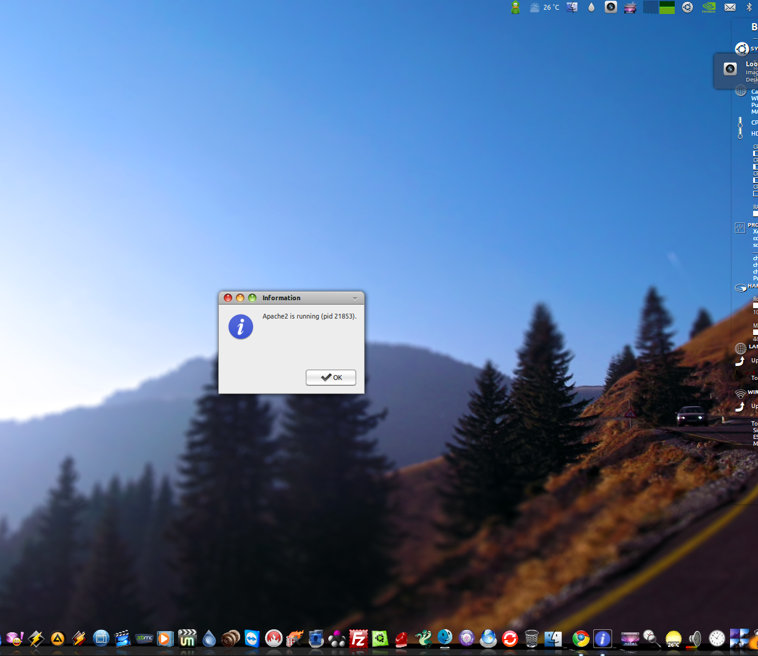Open the green Ubuntu logo app in dock
Image resolution: width=758 pixels, height=656 pixels.
[x=380, y=638]
